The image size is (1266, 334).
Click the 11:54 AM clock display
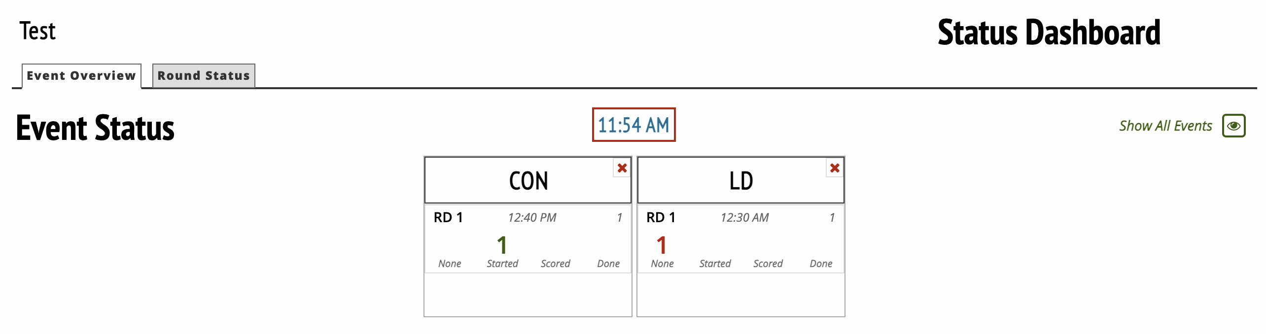click(x=633, y=125)
